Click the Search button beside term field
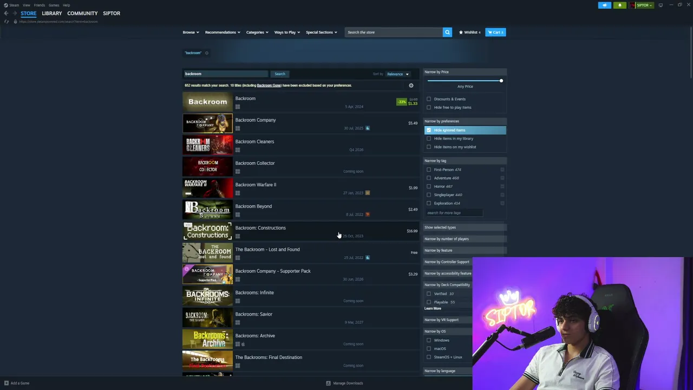693x390 pixels. point(280,74)
